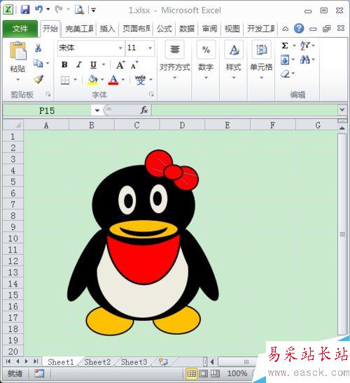
Task: Toggle Bold formatting
Action: click(64, 65)
